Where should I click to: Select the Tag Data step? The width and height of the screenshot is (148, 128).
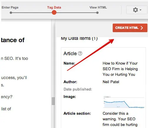[54, 7]
